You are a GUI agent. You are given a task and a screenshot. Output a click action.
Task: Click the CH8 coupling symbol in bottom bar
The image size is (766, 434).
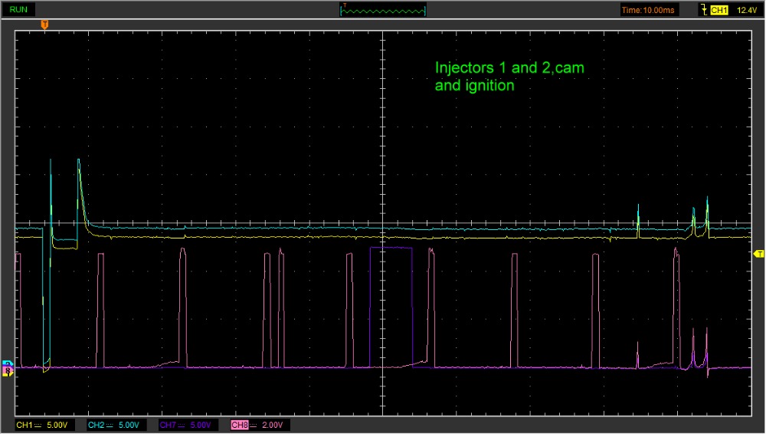click(x=254, y=424)
